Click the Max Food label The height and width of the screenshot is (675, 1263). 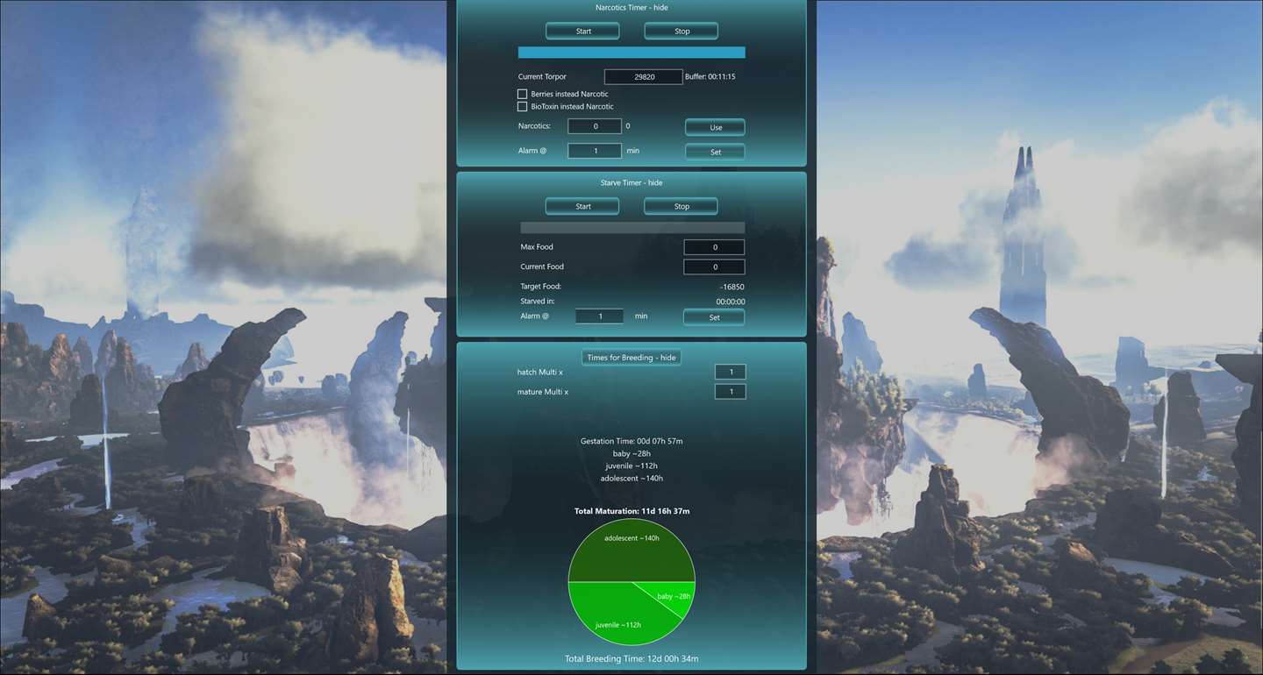537,247
